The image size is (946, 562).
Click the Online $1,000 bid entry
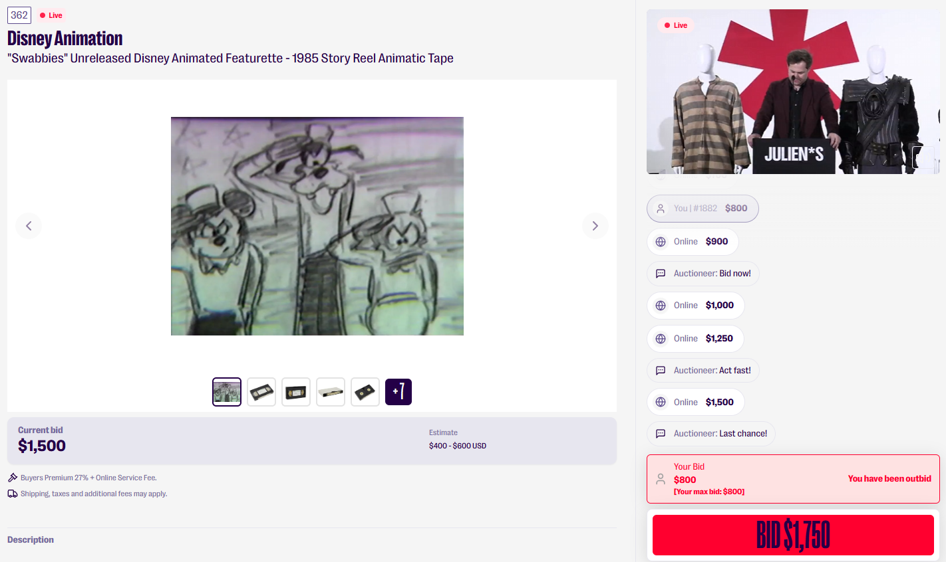point(696,306)
